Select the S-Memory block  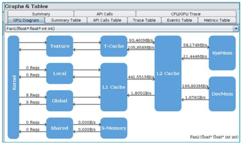[x=114, y=128]
